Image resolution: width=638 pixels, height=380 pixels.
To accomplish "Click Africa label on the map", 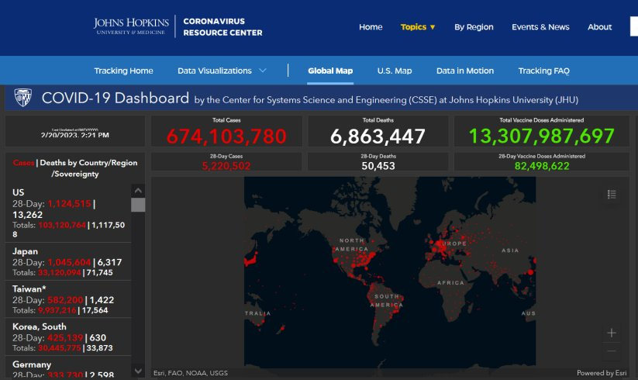I will pos(450,282).
